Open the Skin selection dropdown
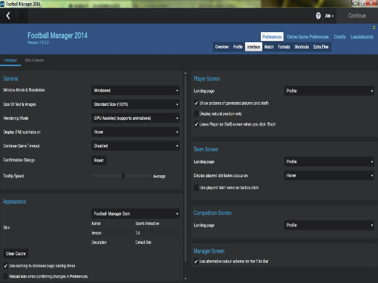The width and height of the screenshot is (378, 283). point(135,214)
